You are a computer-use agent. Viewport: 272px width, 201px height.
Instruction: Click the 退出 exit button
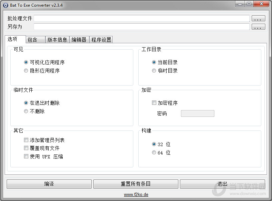pyautogui.click(x=222, y=184)
